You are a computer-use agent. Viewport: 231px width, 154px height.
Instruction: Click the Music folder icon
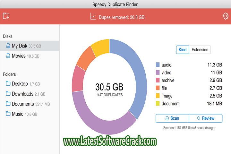8,114
